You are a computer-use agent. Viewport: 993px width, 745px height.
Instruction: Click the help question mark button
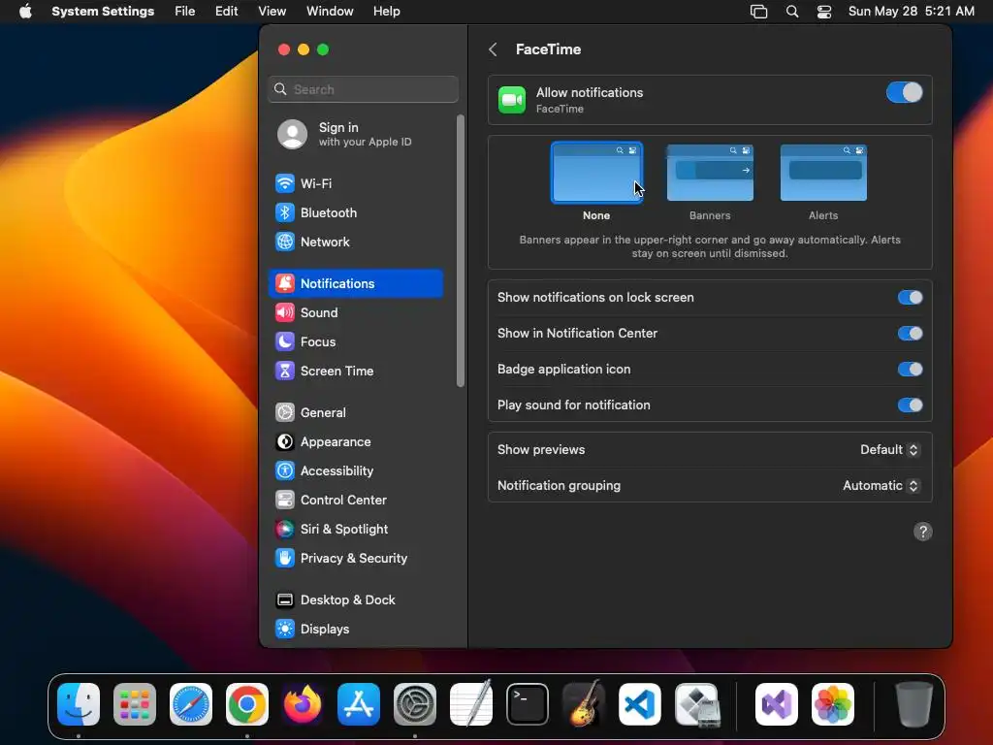pyautogui.click(x=923, y=533)
